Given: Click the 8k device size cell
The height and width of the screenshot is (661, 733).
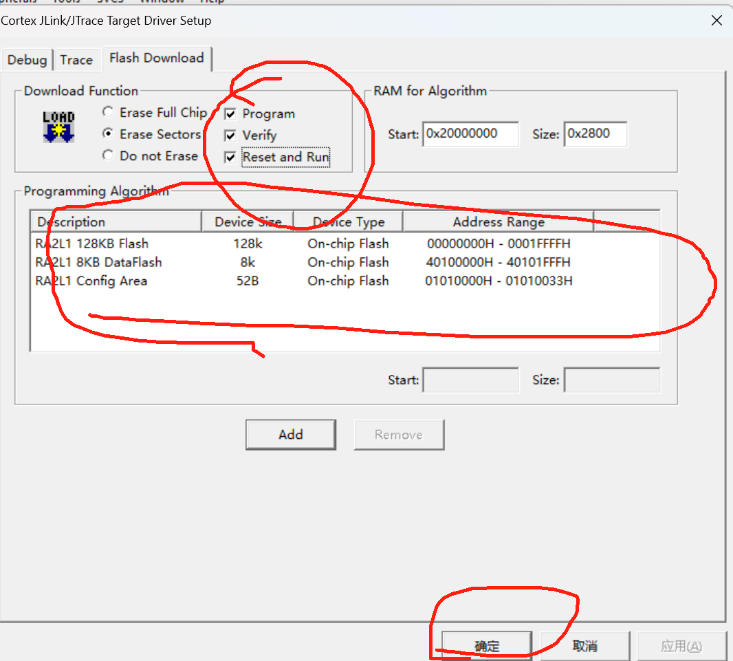Looking at the screenshot, I should click(x=248, y=262).
